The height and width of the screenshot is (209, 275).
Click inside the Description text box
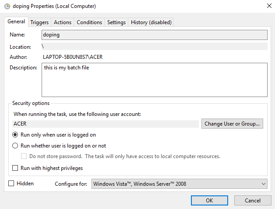coord(154,79)
